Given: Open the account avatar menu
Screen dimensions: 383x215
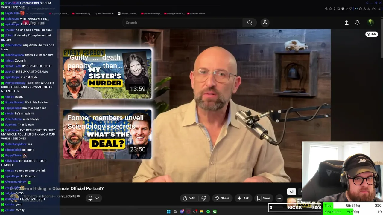Looking at the screenshot, I should [x=370, y=22].
